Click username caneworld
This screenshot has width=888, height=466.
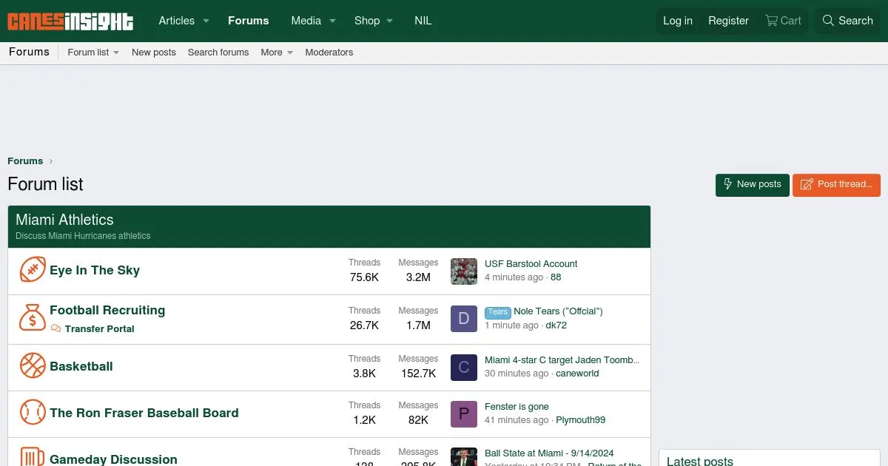click(x=578, y=374)
